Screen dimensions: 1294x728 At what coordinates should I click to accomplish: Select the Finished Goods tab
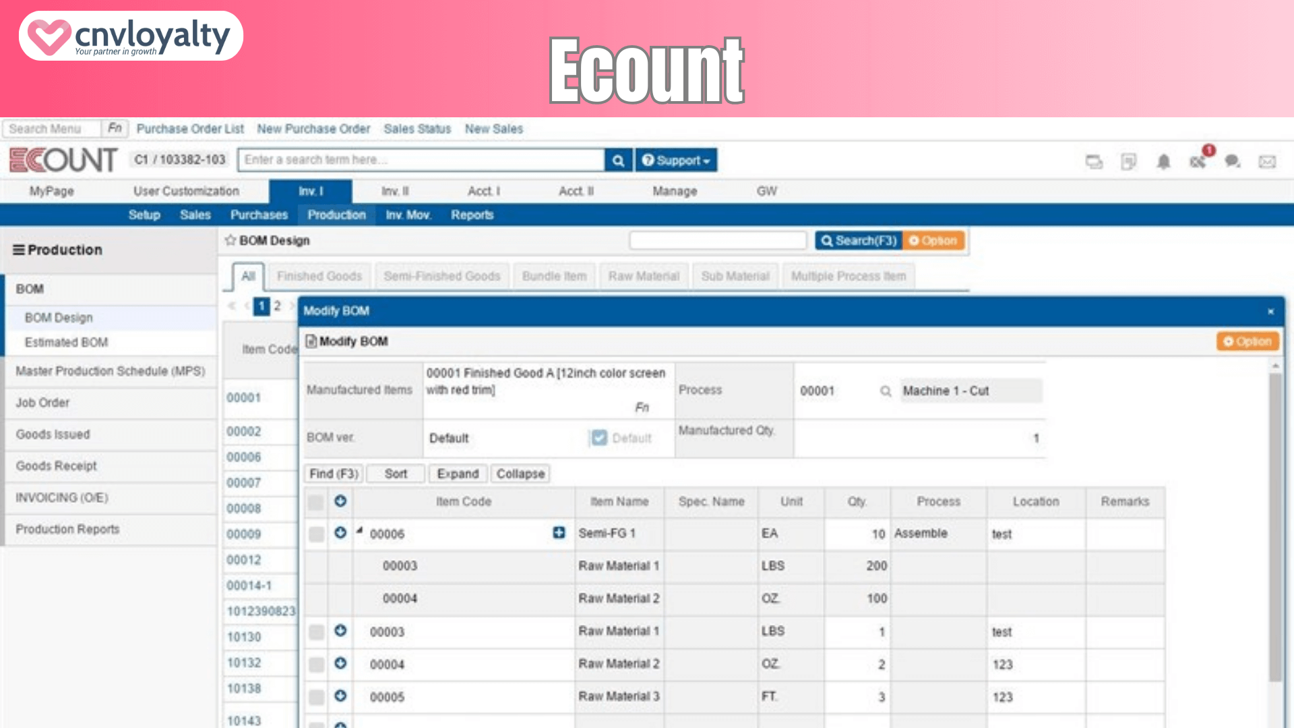pyautogui.click(x=319, y=276)
